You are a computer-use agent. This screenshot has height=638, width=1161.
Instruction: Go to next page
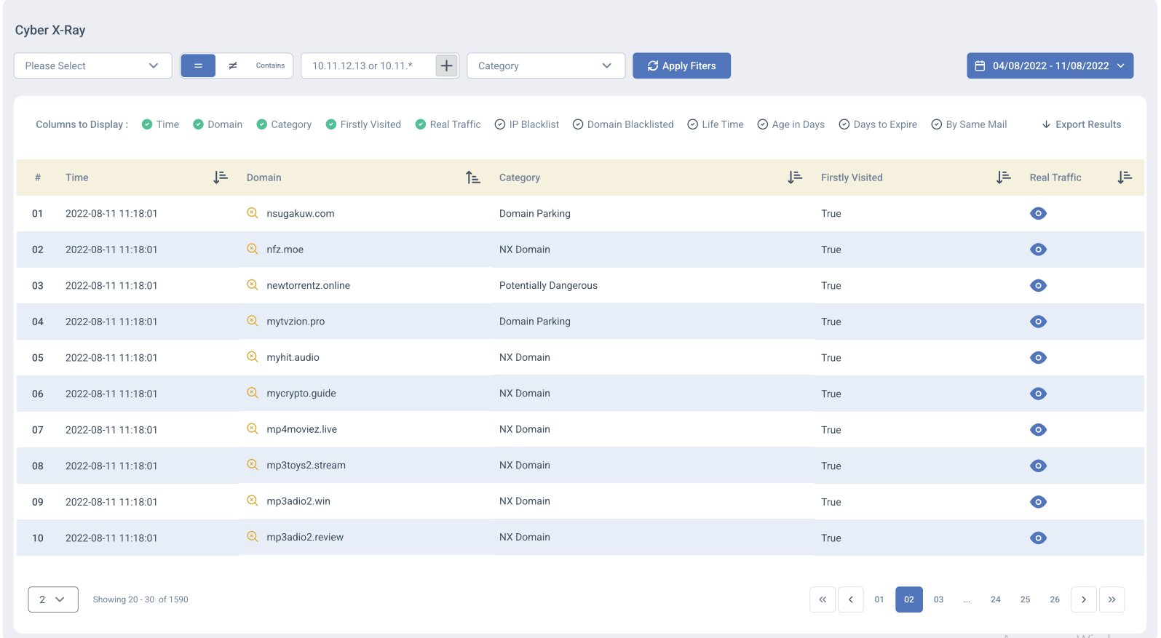[x=1084, y=599]
